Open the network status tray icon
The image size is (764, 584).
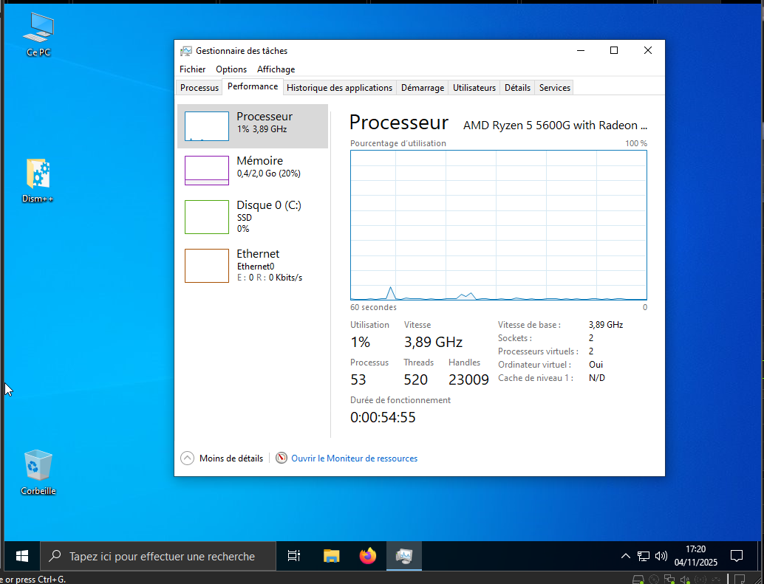[x=643, y=556]
